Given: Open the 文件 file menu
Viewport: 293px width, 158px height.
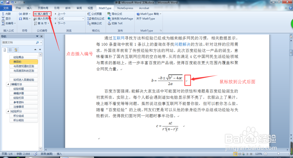Looking at the screenshot, I should pos(6,8).
